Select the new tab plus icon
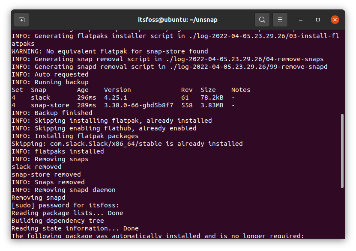The image size is (356, 251). 21,20
